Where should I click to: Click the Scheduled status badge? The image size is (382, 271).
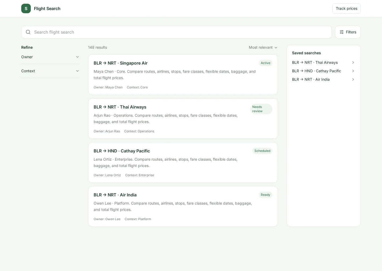[262, 151]
